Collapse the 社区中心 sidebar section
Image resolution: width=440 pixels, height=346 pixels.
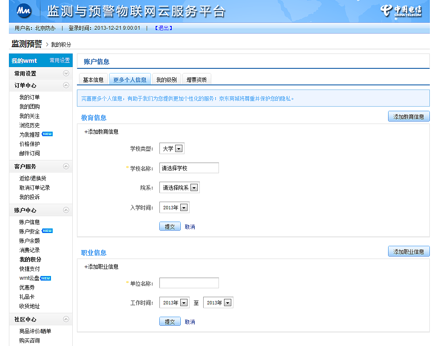(x=66, y=319)
